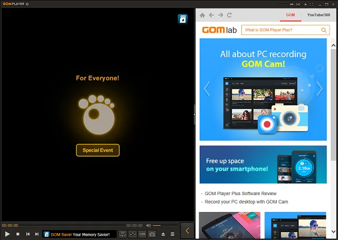
Task: Open GOM Player Plus Software Review link
Action: coord(241,193)
